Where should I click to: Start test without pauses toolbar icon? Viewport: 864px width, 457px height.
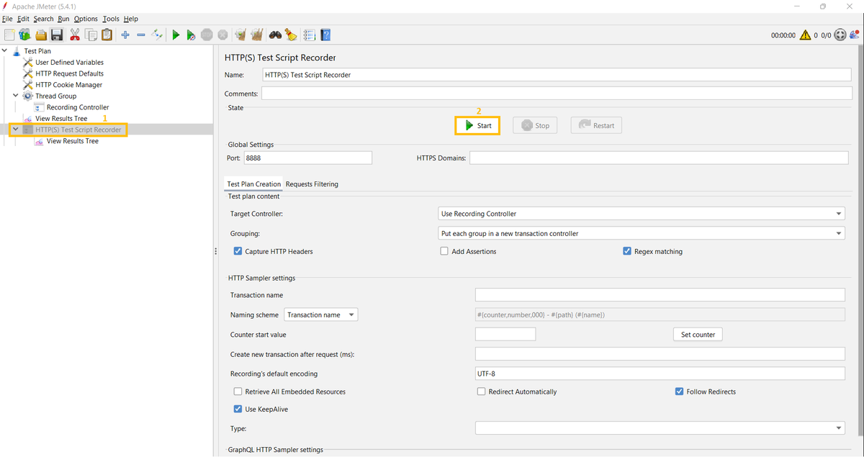pos(191,35)
